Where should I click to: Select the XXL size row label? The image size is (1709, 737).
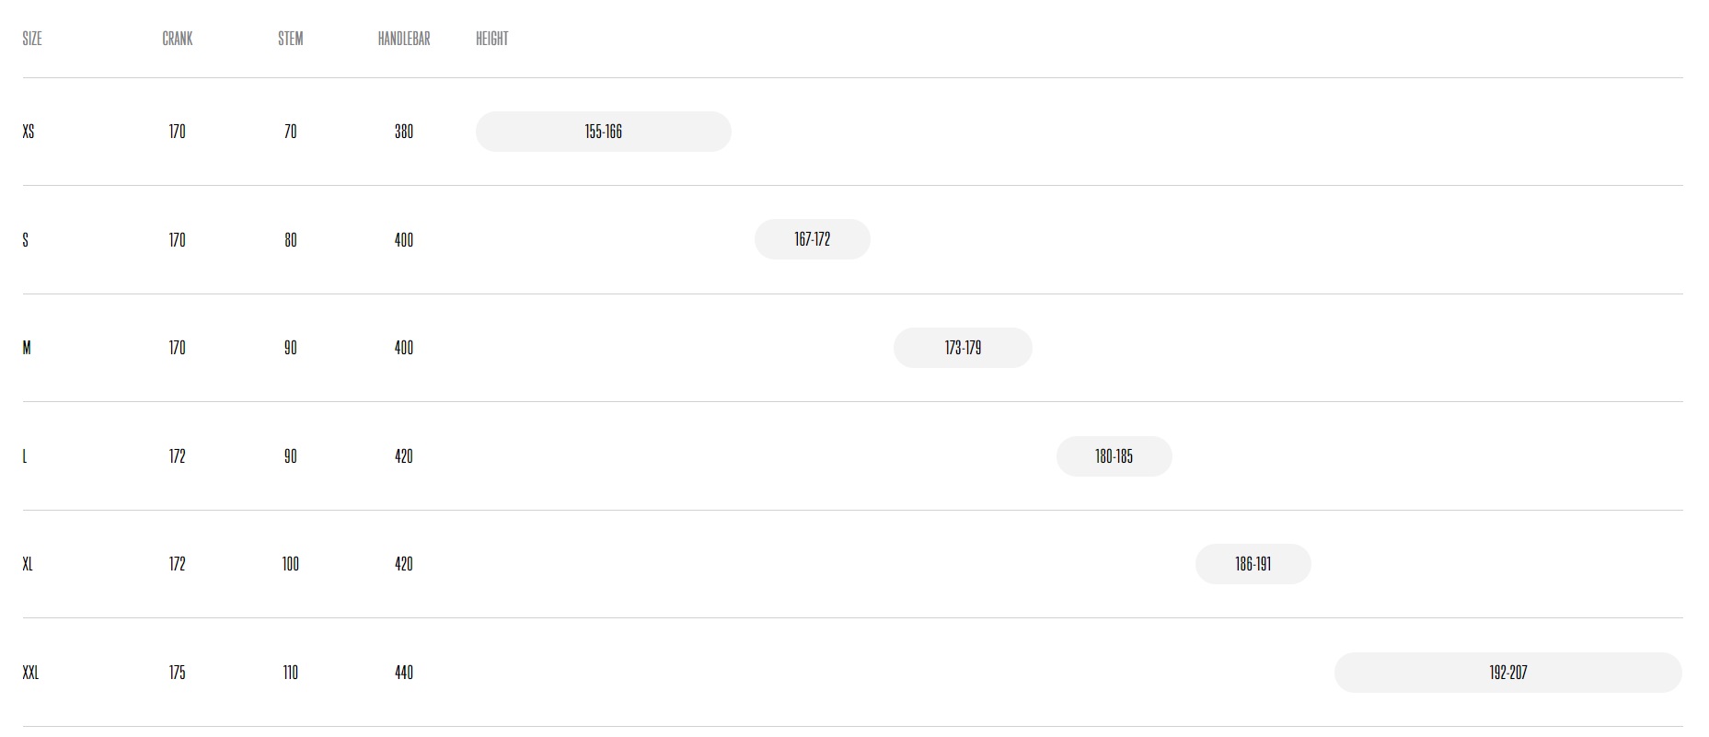coord(30,673)
